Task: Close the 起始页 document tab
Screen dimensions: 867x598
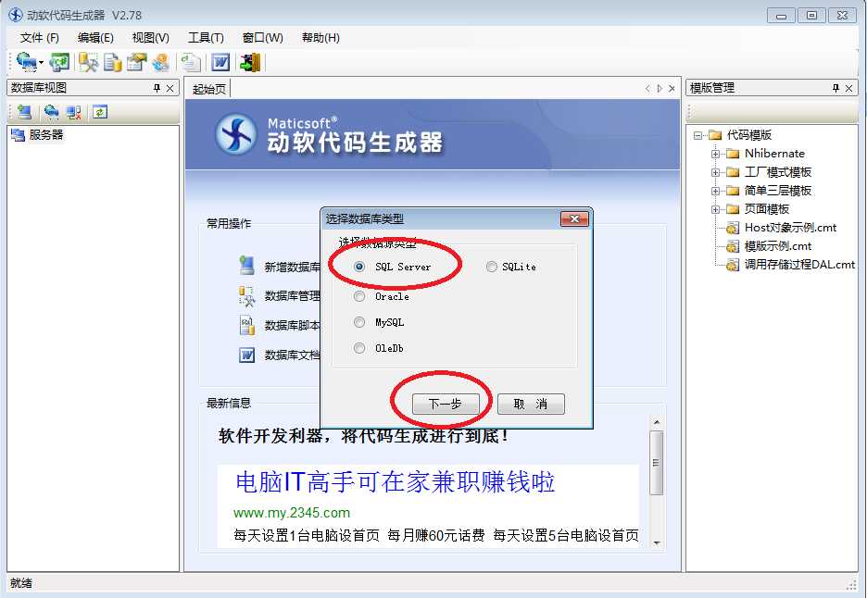Action: 672,89
